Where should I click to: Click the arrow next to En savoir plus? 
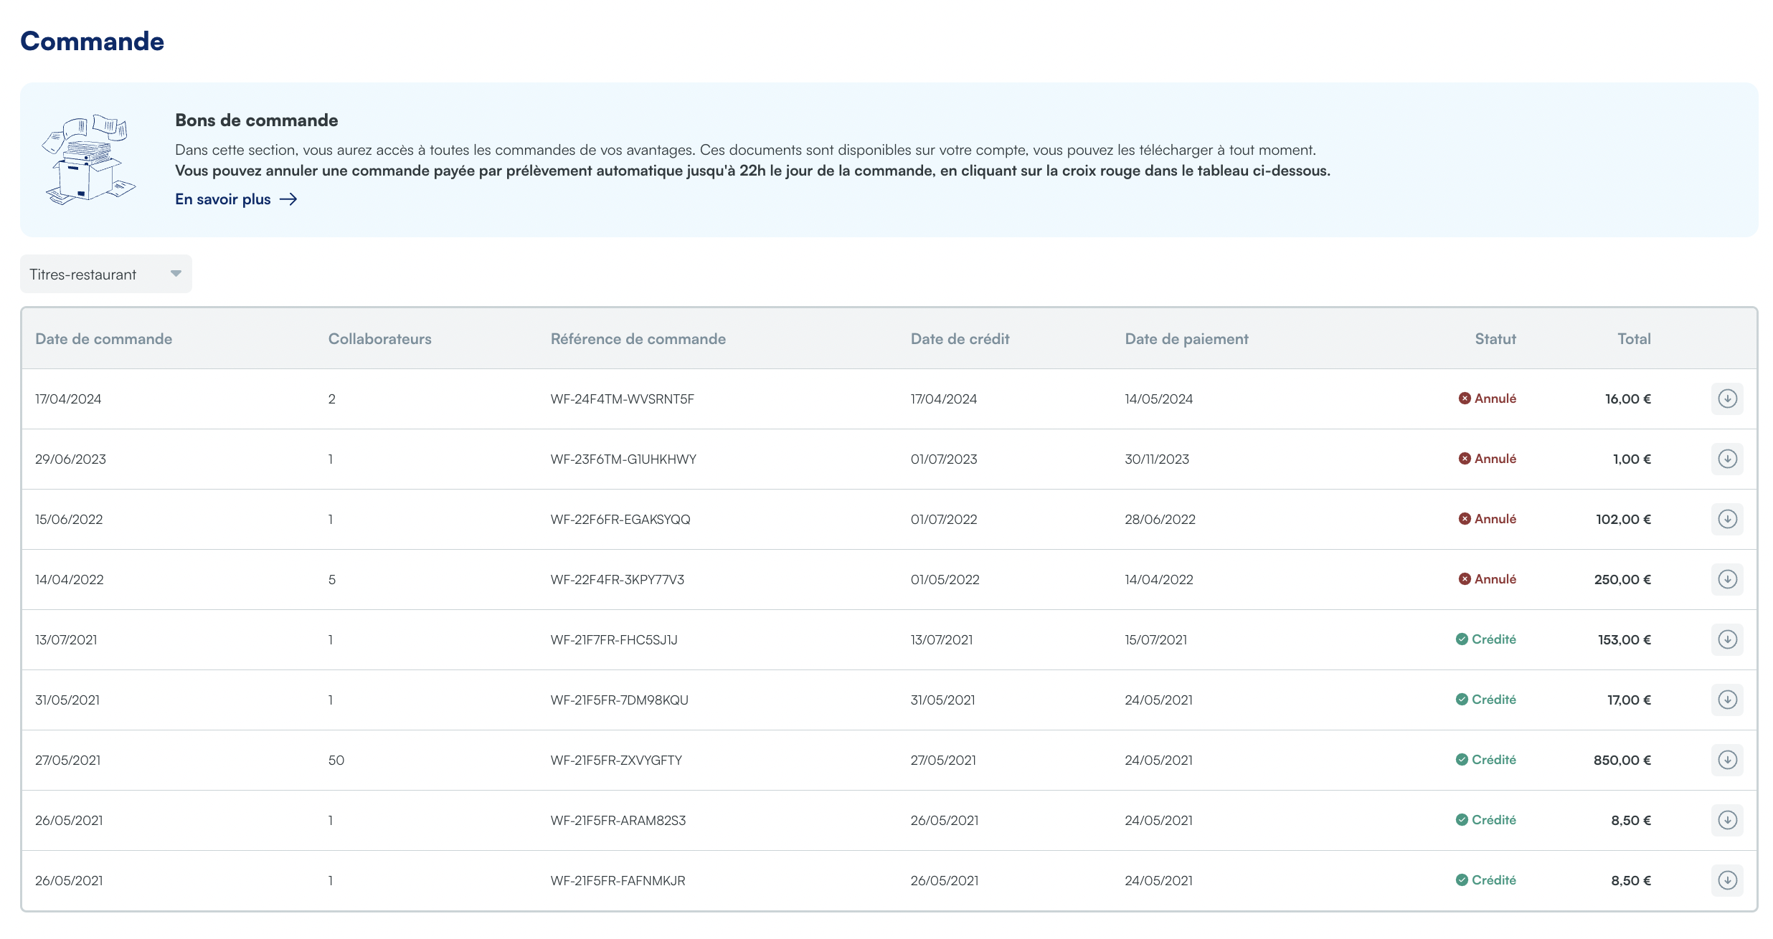(288, 199)
